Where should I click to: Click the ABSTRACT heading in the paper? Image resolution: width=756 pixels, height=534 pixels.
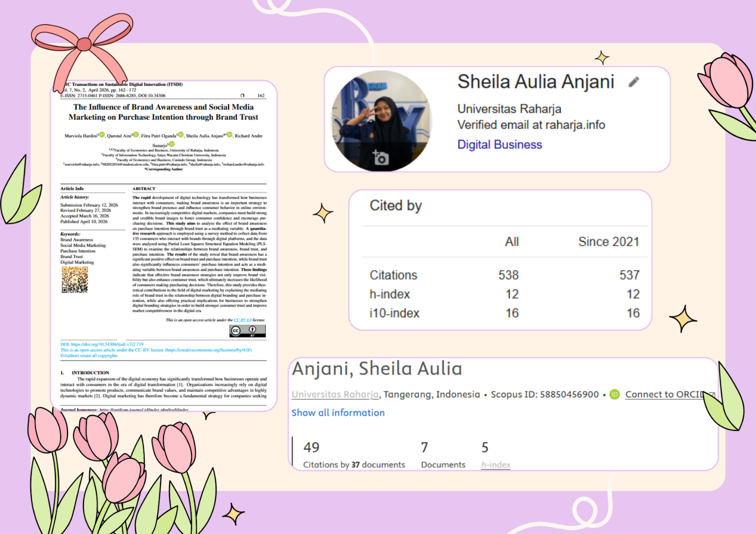coord(144,188)
